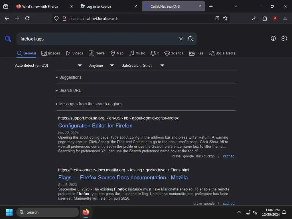List all tabs chevron button
292x219 pixels.
tap(235, 6)
